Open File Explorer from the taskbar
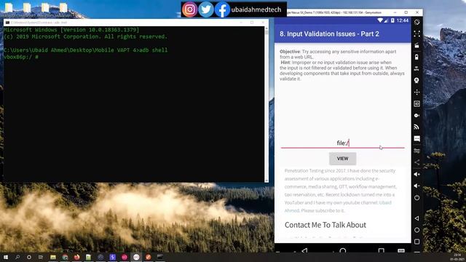 pyautogui.click(x=53, y=257)
